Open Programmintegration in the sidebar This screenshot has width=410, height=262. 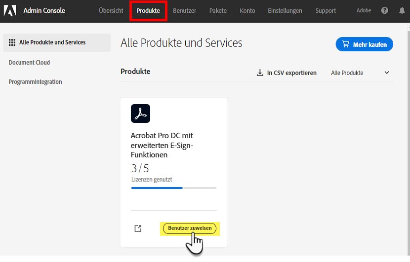[x=35, y=82]
